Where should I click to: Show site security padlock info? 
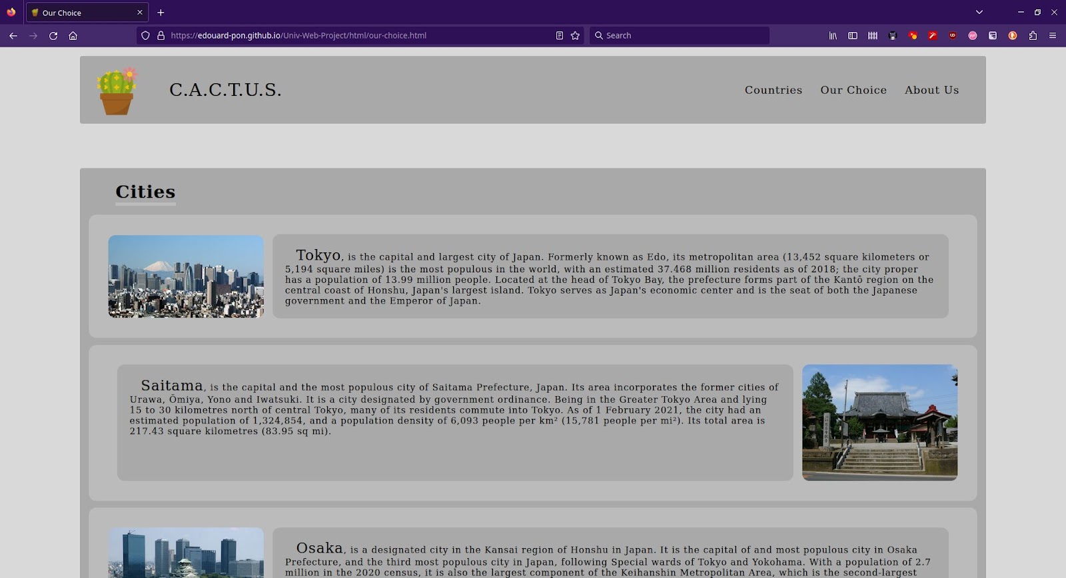pyautogui.click(x=161, y=35)
